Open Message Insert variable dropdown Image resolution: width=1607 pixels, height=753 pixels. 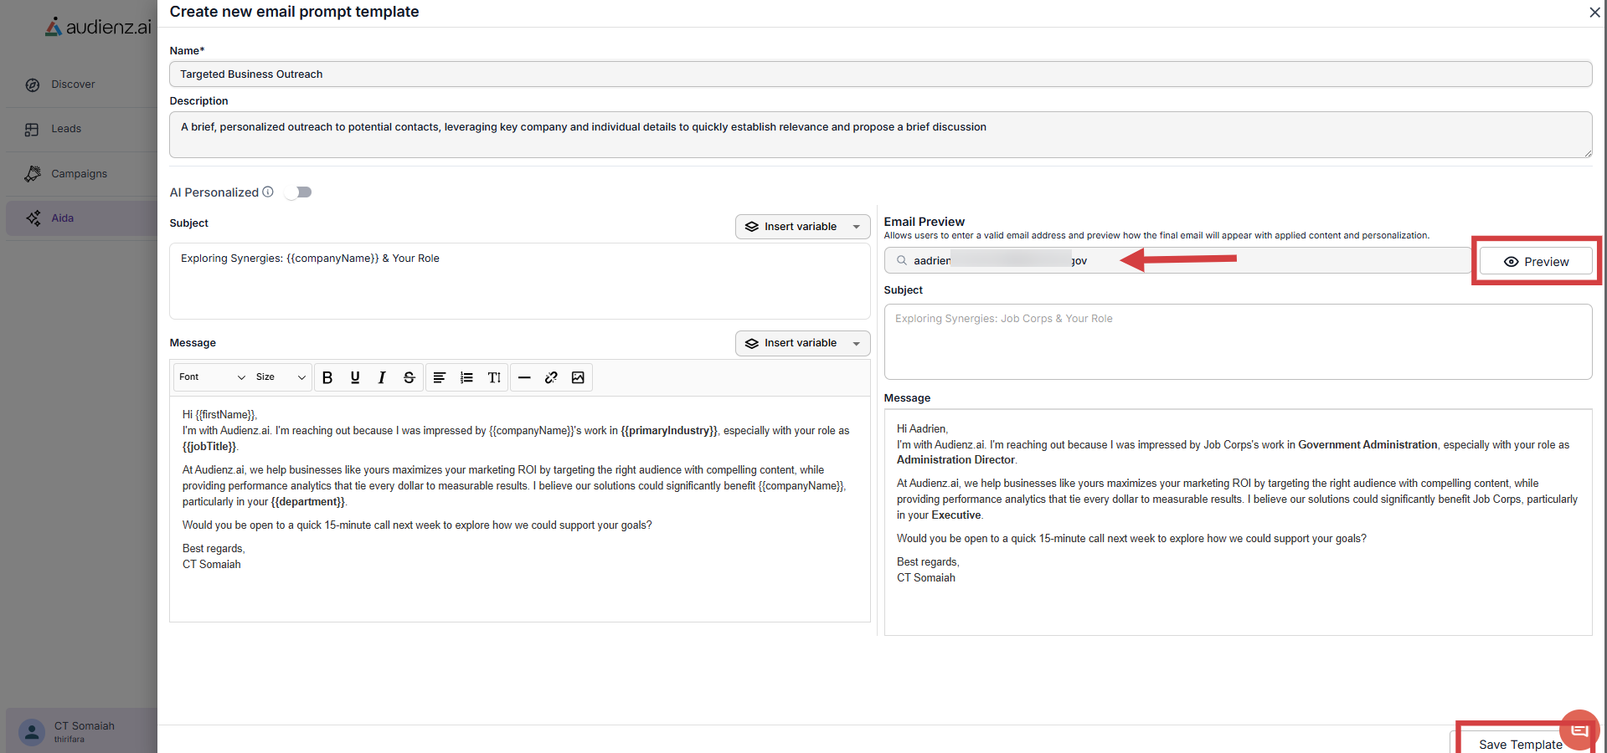(802, 343)
